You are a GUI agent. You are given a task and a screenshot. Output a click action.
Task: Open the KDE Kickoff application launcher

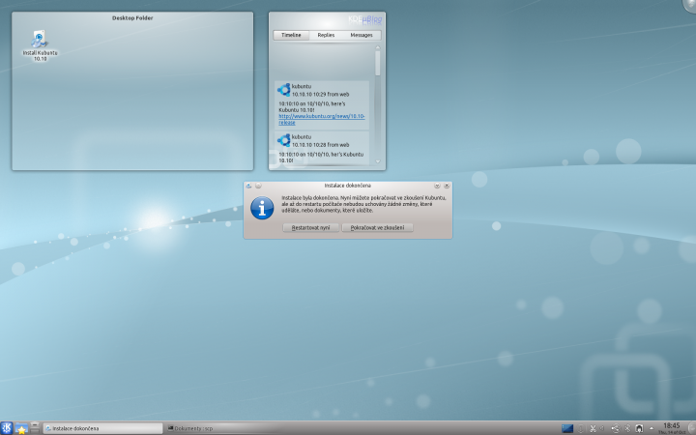point(6,428)
